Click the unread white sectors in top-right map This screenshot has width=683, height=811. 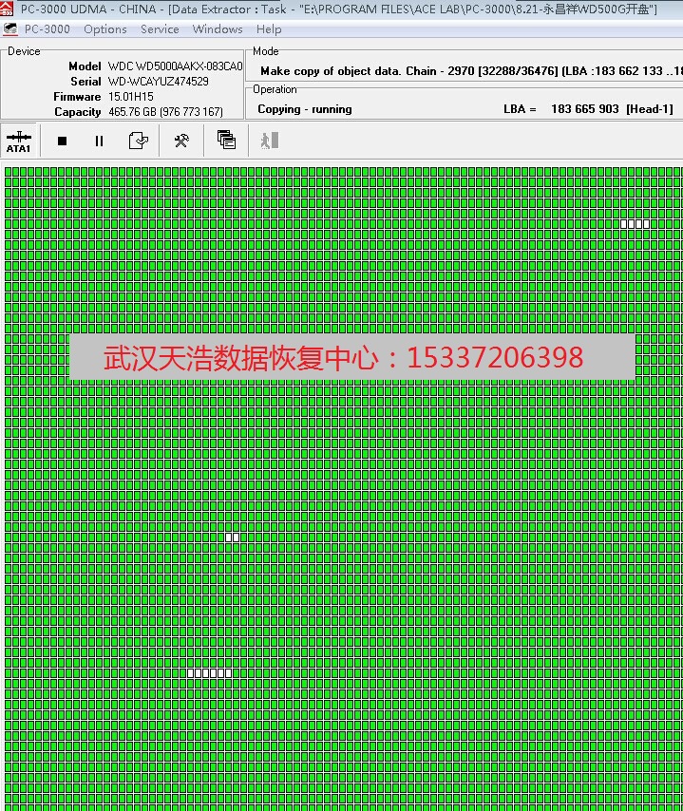[x=636, y=224]
